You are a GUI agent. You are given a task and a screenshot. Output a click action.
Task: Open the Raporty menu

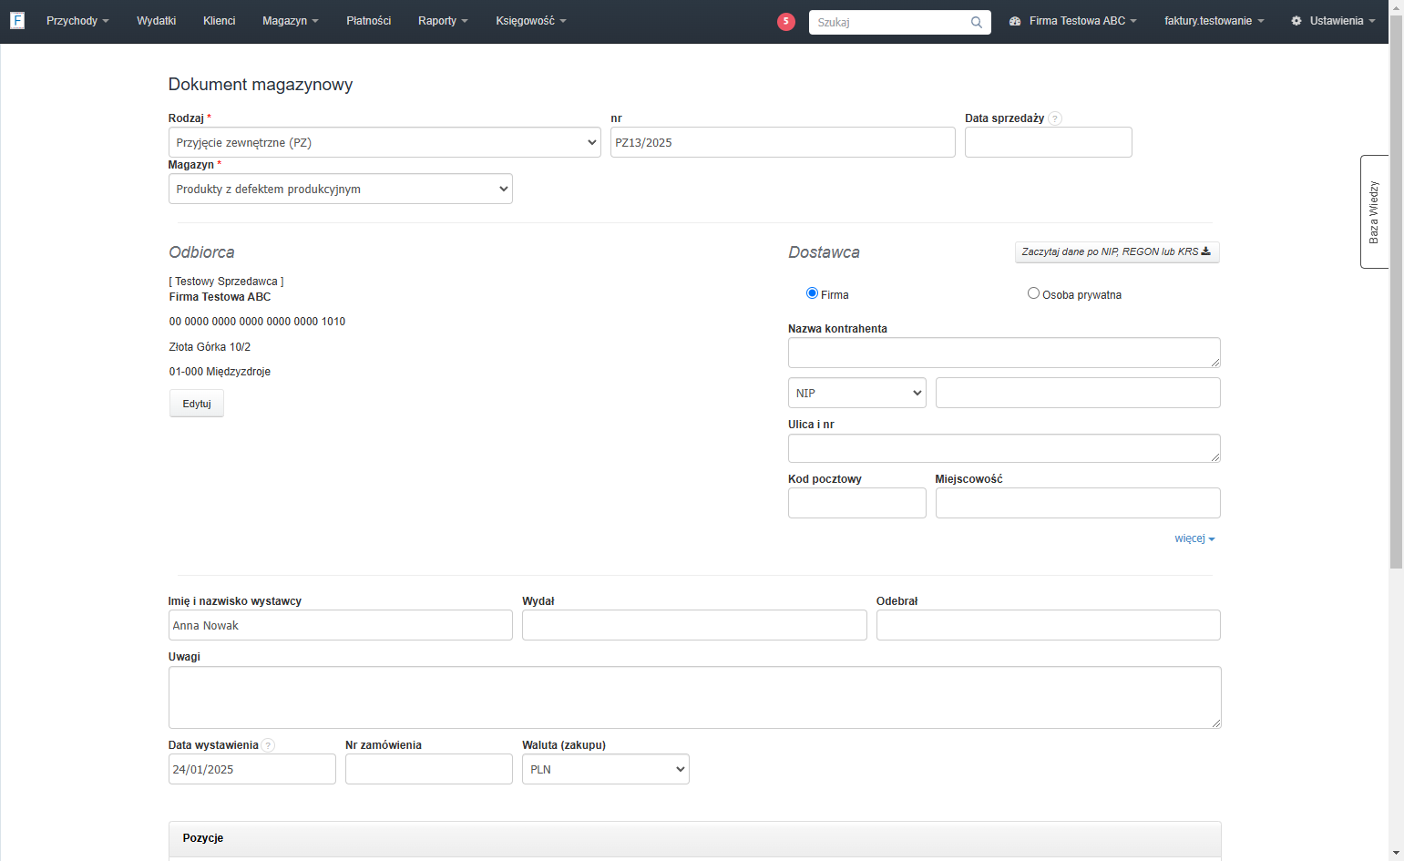443,21
